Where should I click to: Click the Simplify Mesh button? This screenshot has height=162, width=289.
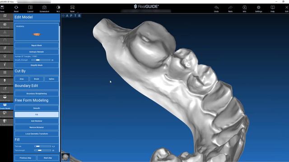coord(37,65)
